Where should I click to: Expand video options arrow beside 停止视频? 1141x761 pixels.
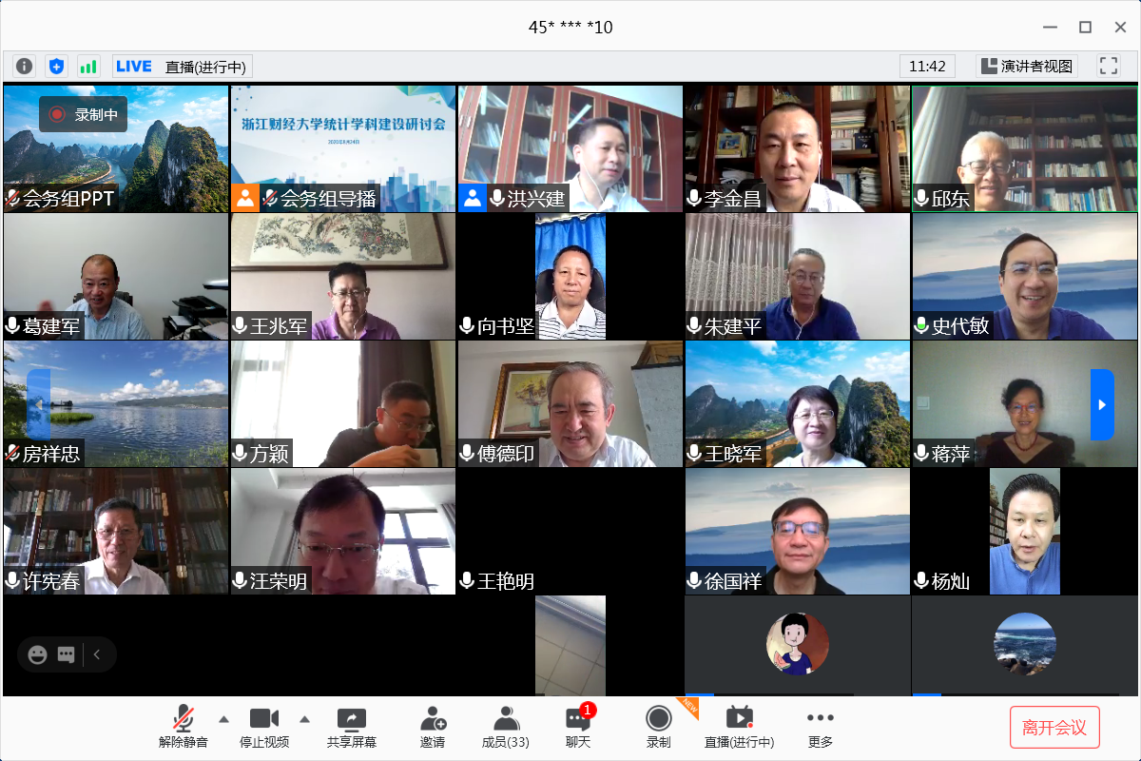(x=304, y=718)
